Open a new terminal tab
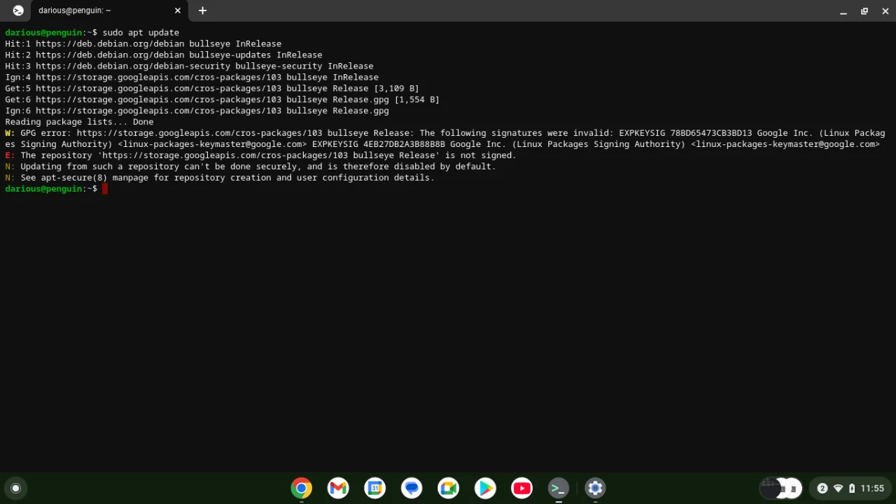896x504 pixels. (x=202, y=10)
